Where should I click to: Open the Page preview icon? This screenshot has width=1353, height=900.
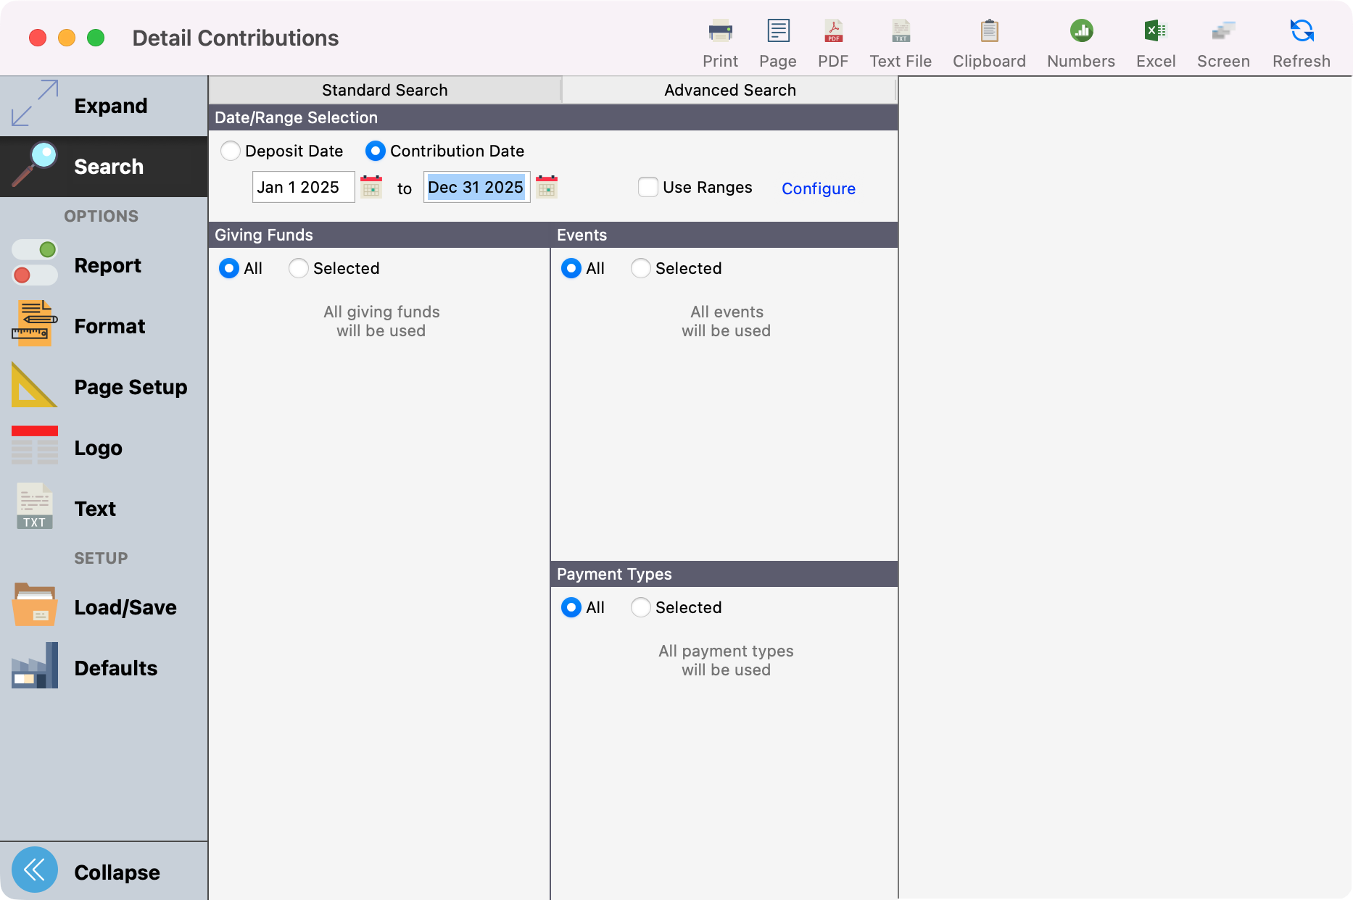coord(778,31)
